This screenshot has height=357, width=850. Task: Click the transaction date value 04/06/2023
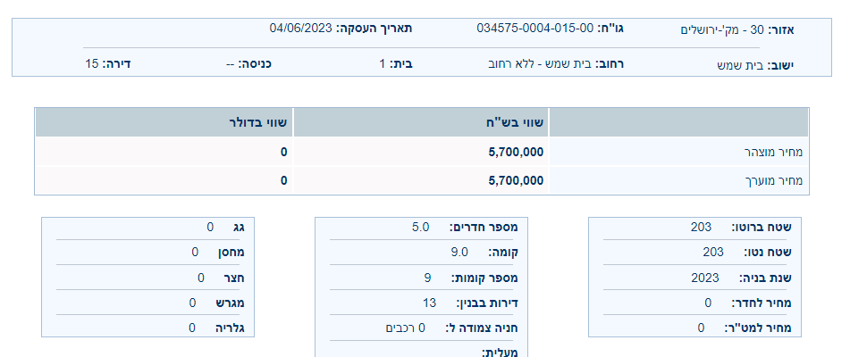coord(301,29)
